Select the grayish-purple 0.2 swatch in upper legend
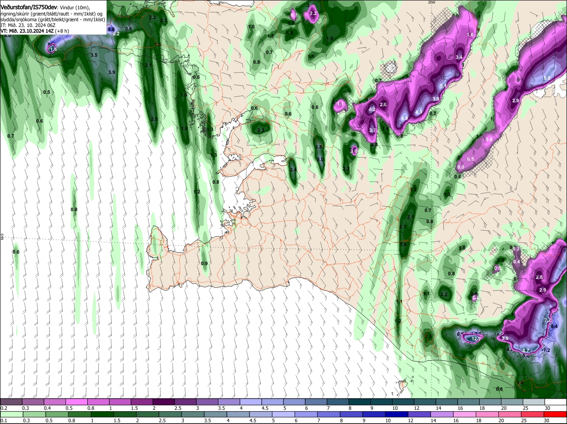The height and width of the screenshot is (424, 567). [x=11, y=402]
